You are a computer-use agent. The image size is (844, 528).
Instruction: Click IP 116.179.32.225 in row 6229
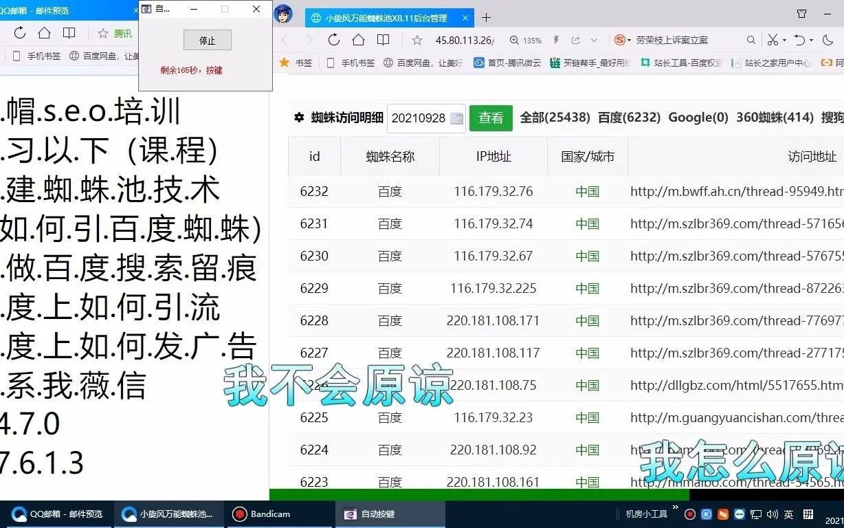[493, 288]
